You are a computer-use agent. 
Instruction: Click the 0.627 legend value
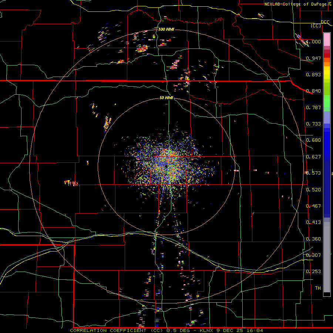coord(313,157)
